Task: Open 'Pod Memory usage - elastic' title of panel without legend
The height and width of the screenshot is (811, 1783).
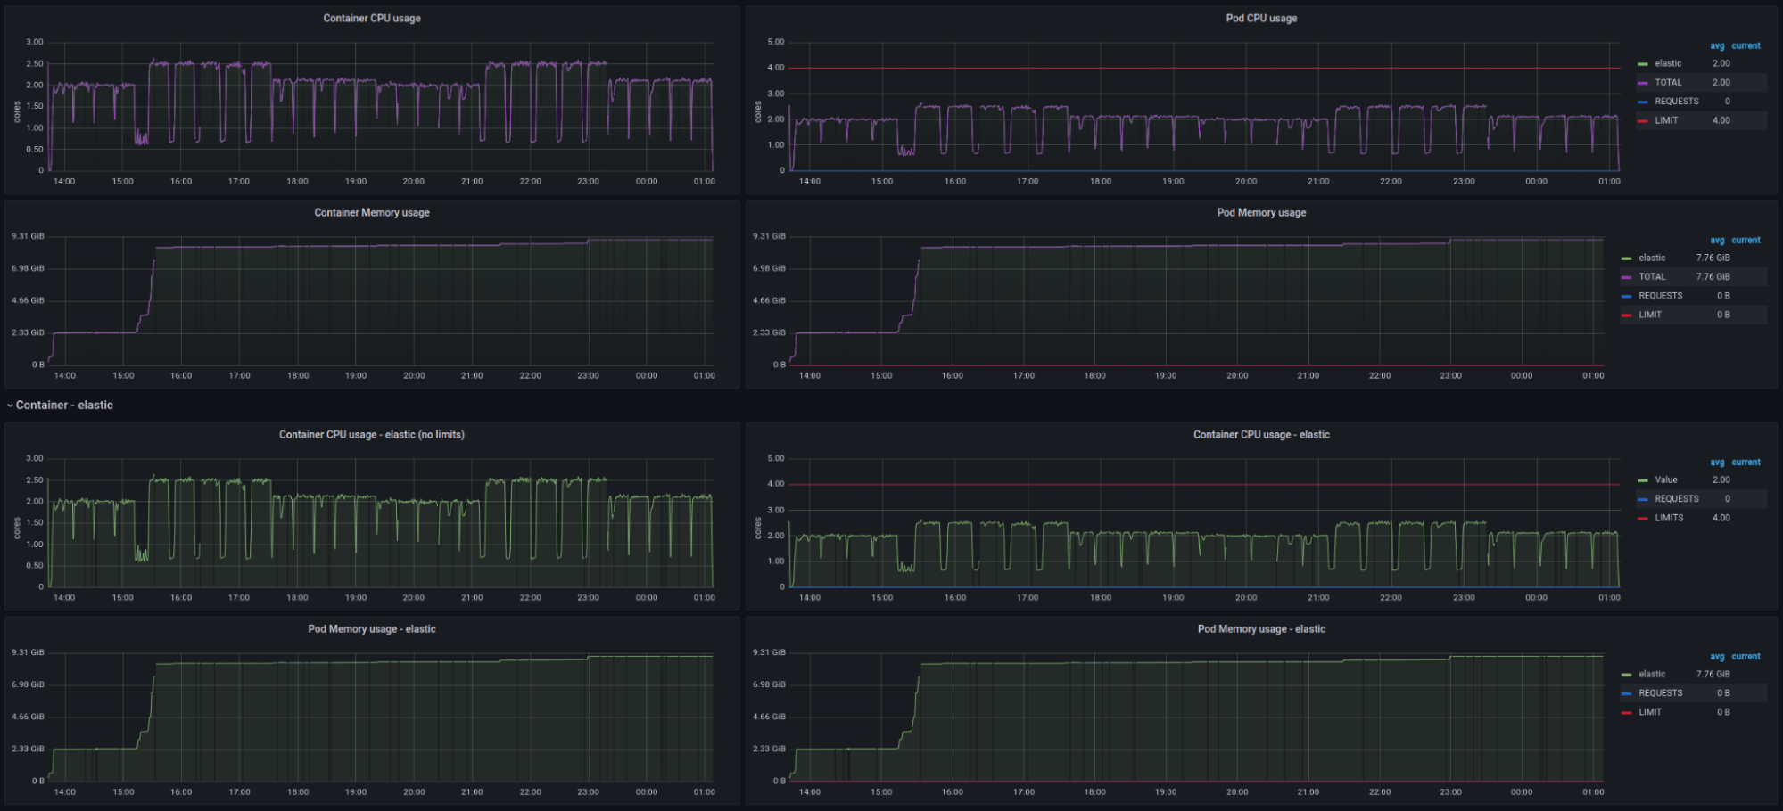Action: coord(372,629)
